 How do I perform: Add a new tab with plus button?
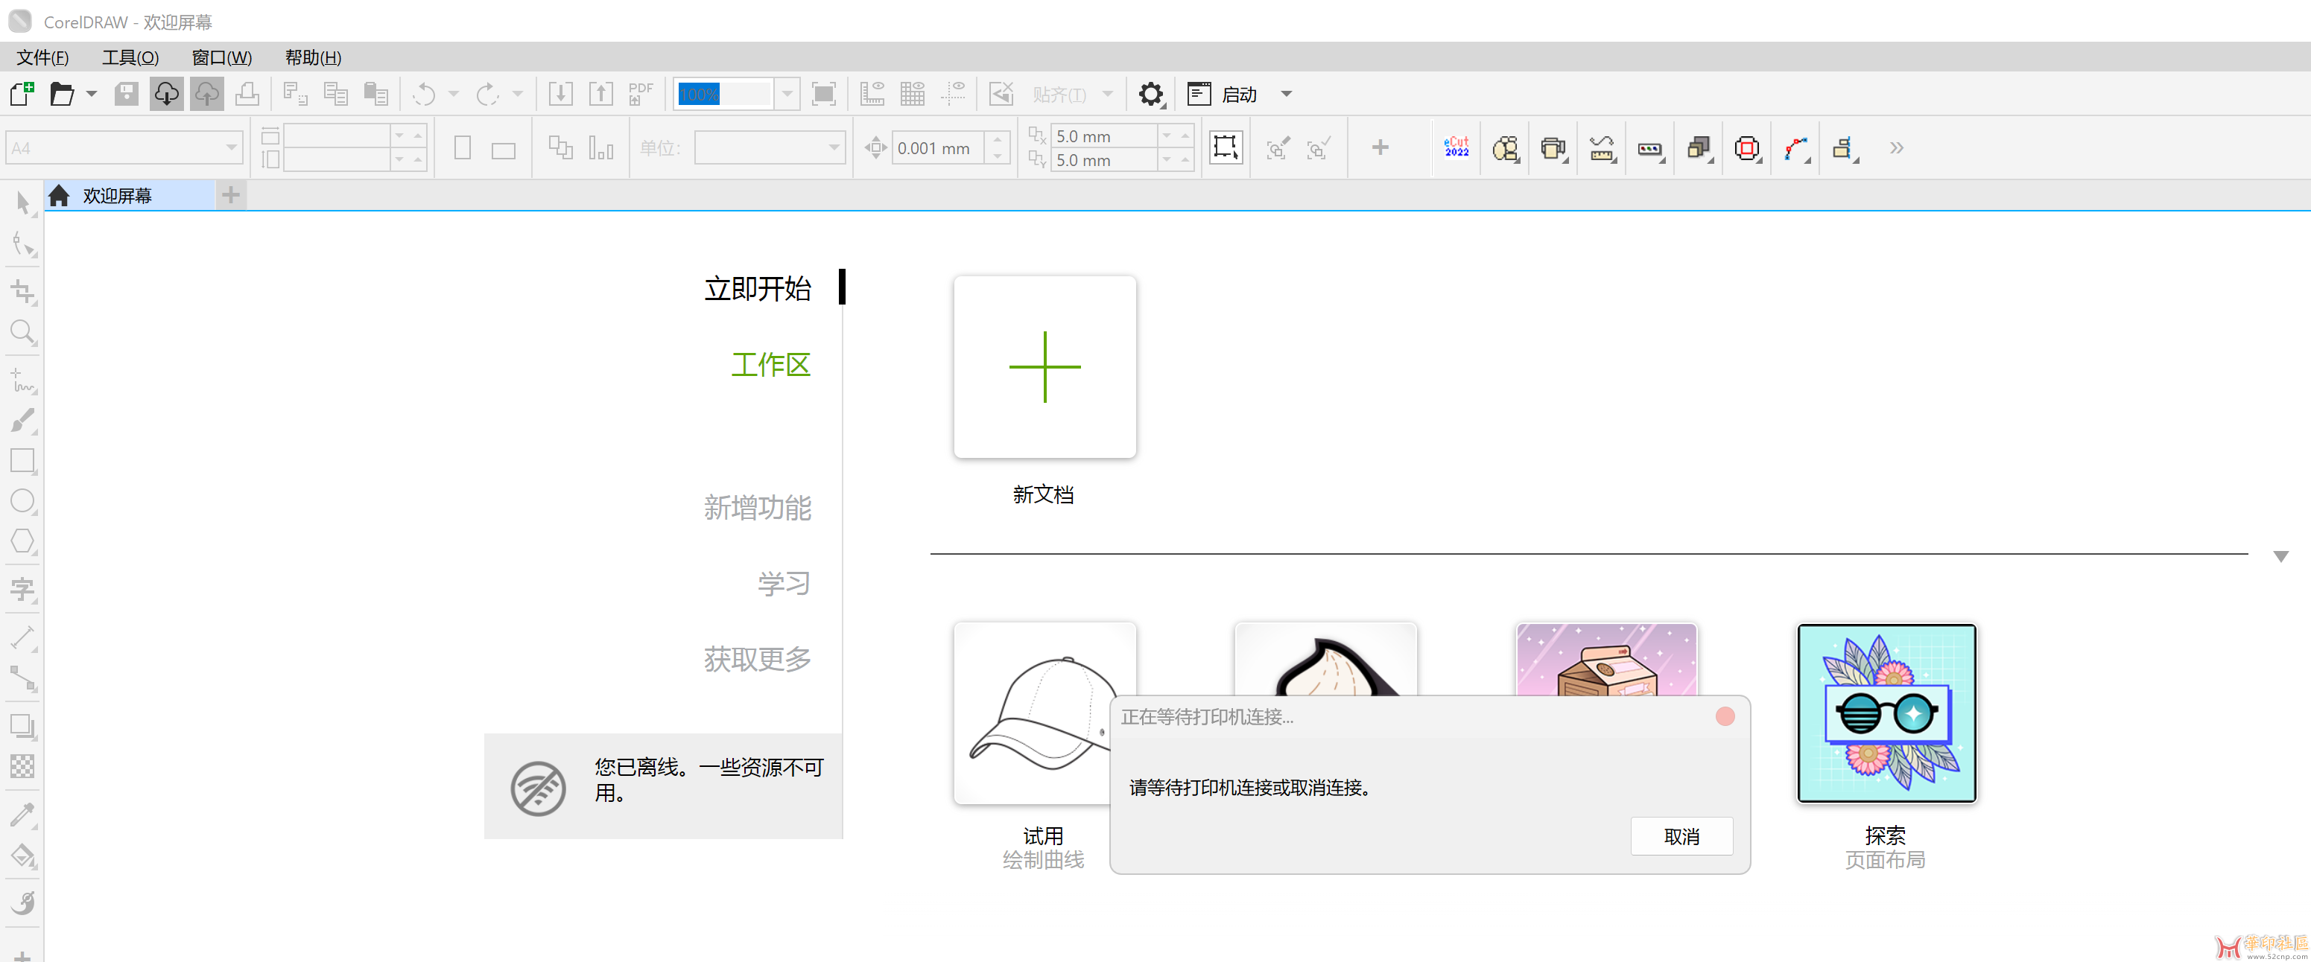[230, 195]
